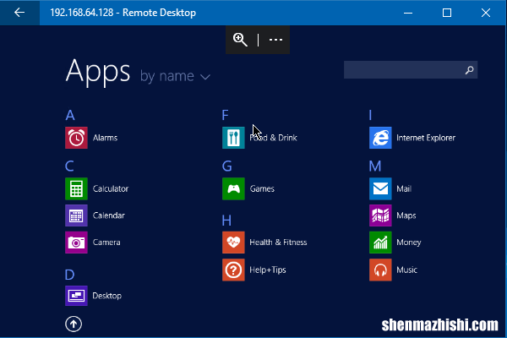Launch the Music app icon
This screenshot has width=507, height=338.
pyautogui.click(x=380, y=270)
